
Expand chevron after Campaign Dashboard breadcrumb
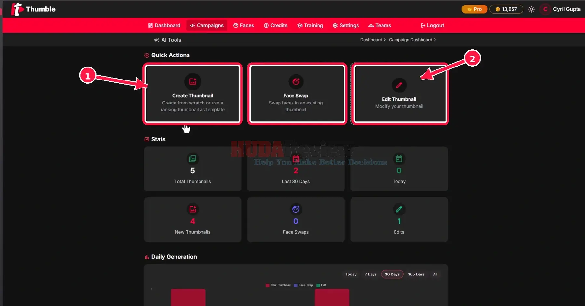(x=435, y=40)
